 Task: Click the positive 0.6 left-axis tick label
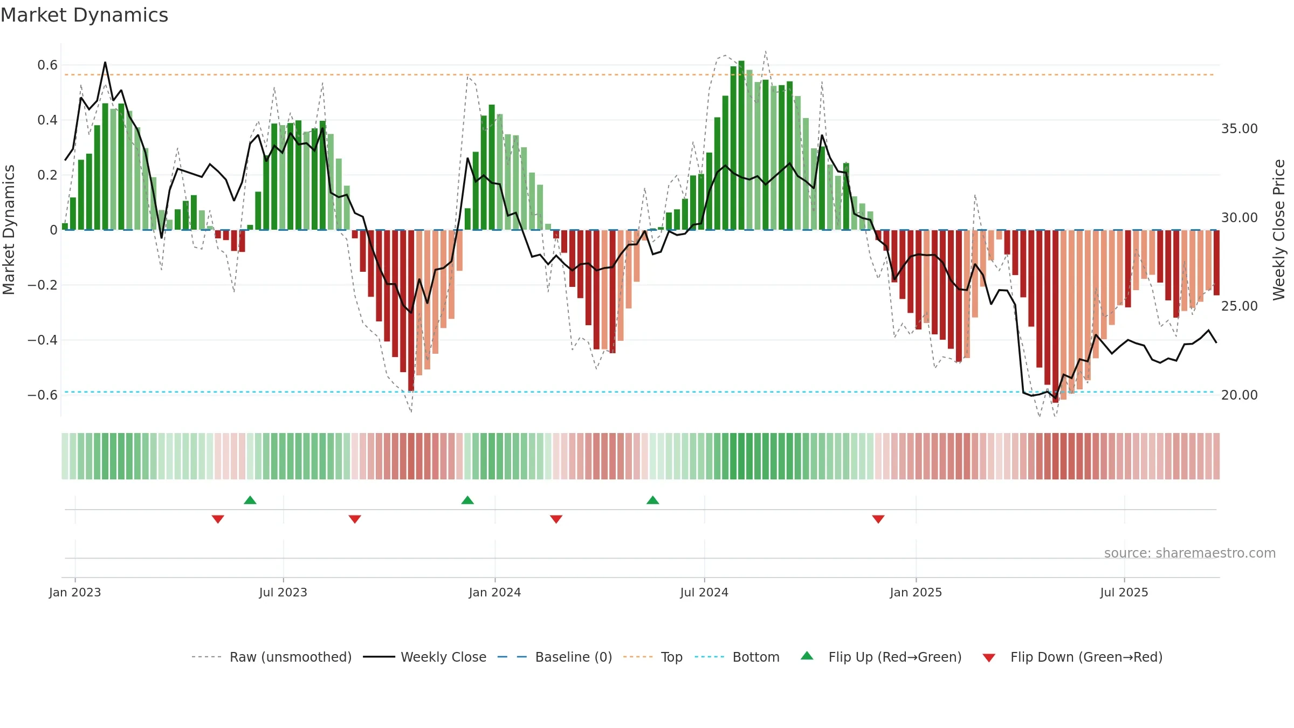[47, 65]
